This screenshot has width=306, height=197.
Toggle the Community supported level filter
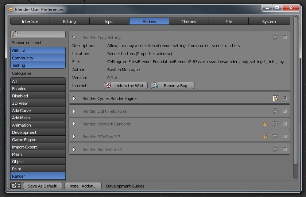click(38, 58)
